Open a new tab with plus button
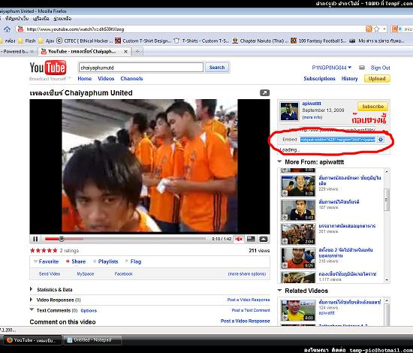The image size is (413, 353). pos(137,52)
